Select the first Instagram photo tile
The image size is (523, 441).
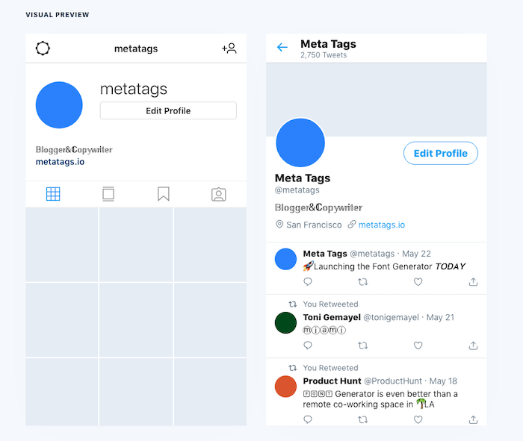[62, 244]
